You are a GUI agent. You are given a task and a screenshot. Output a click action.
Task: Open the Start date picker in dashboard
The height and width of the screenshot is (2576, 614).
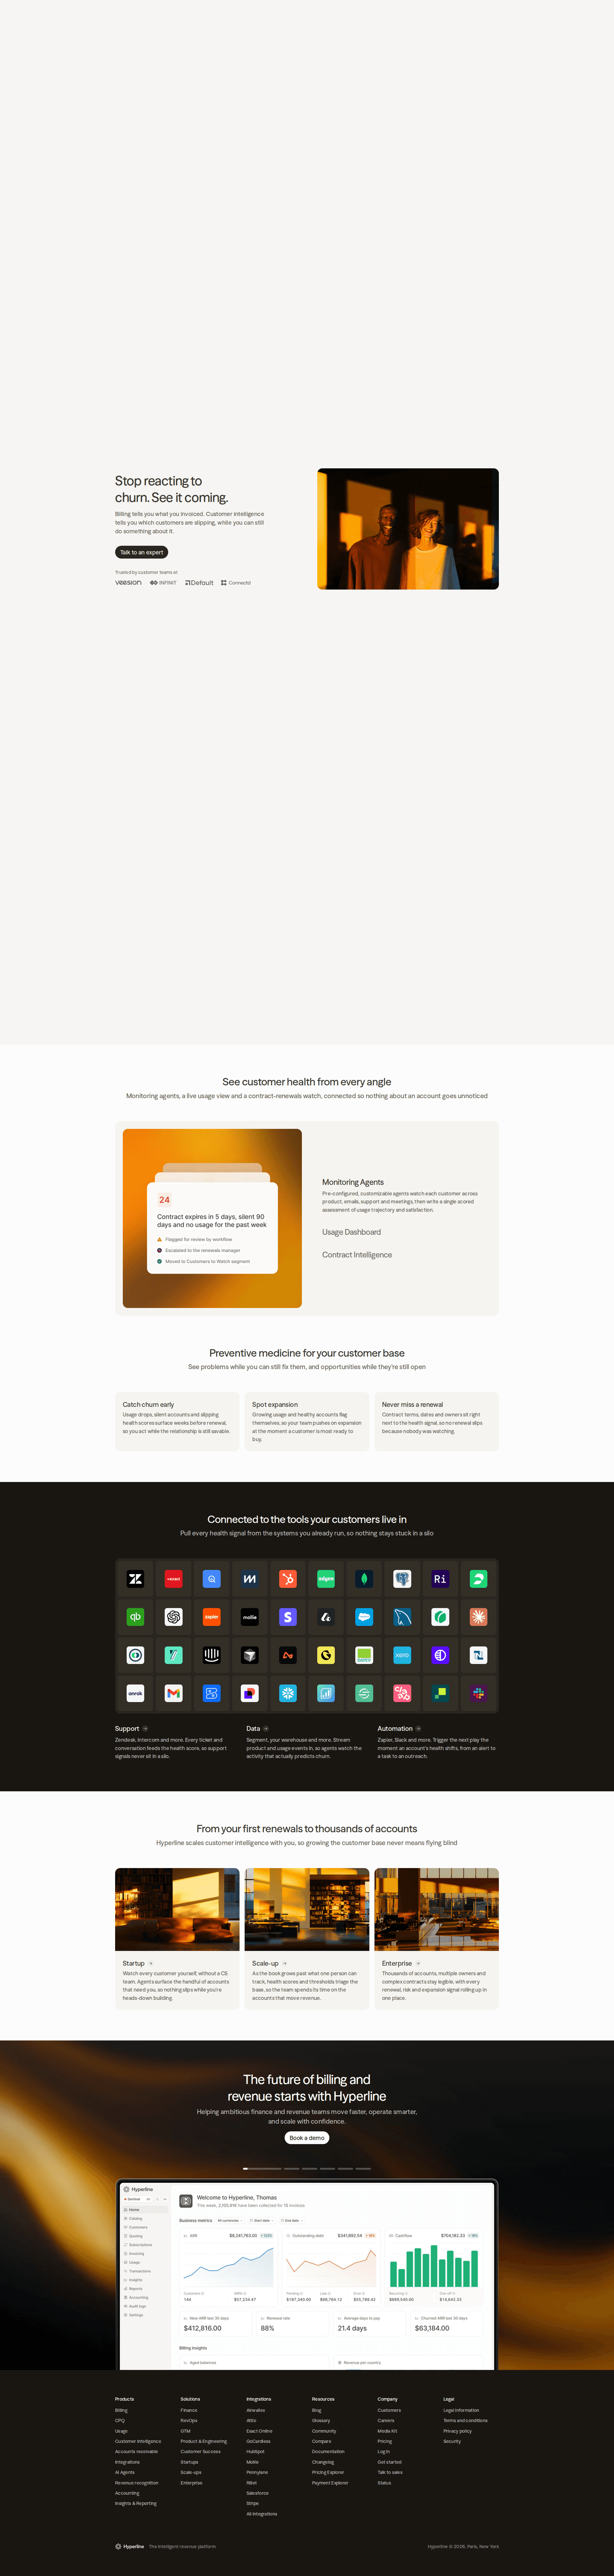click(261, 2221)
